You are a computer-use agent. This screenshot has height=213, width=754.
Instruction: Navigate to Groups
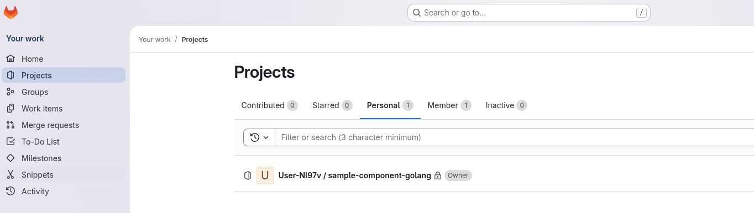coord(64,92)
